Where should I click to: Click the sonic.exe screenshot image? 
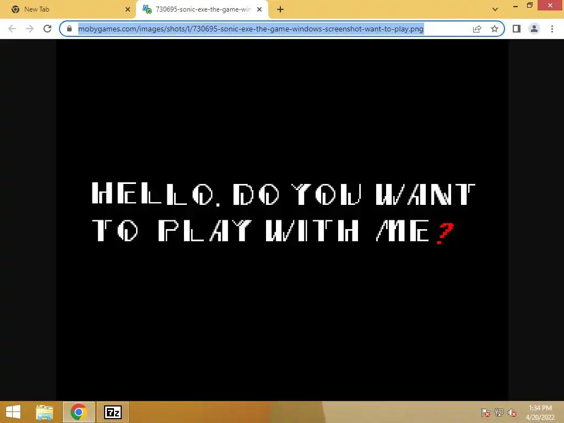[x=282, y=220]
